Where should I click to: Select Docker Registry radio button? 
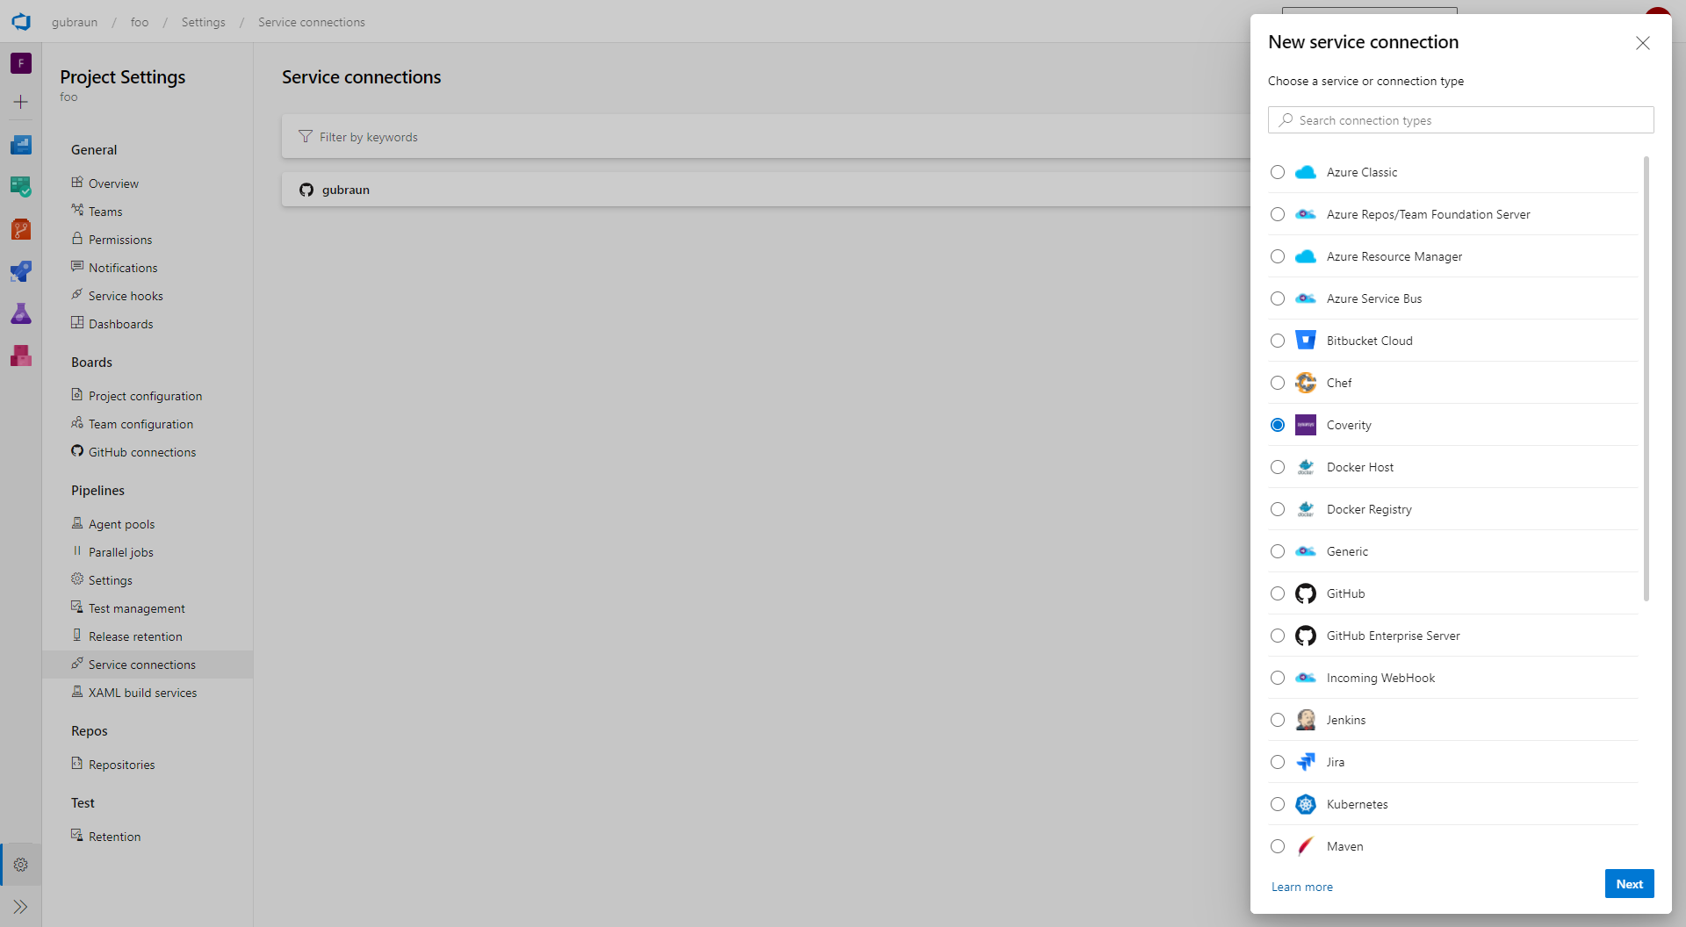click(1278, 509)
